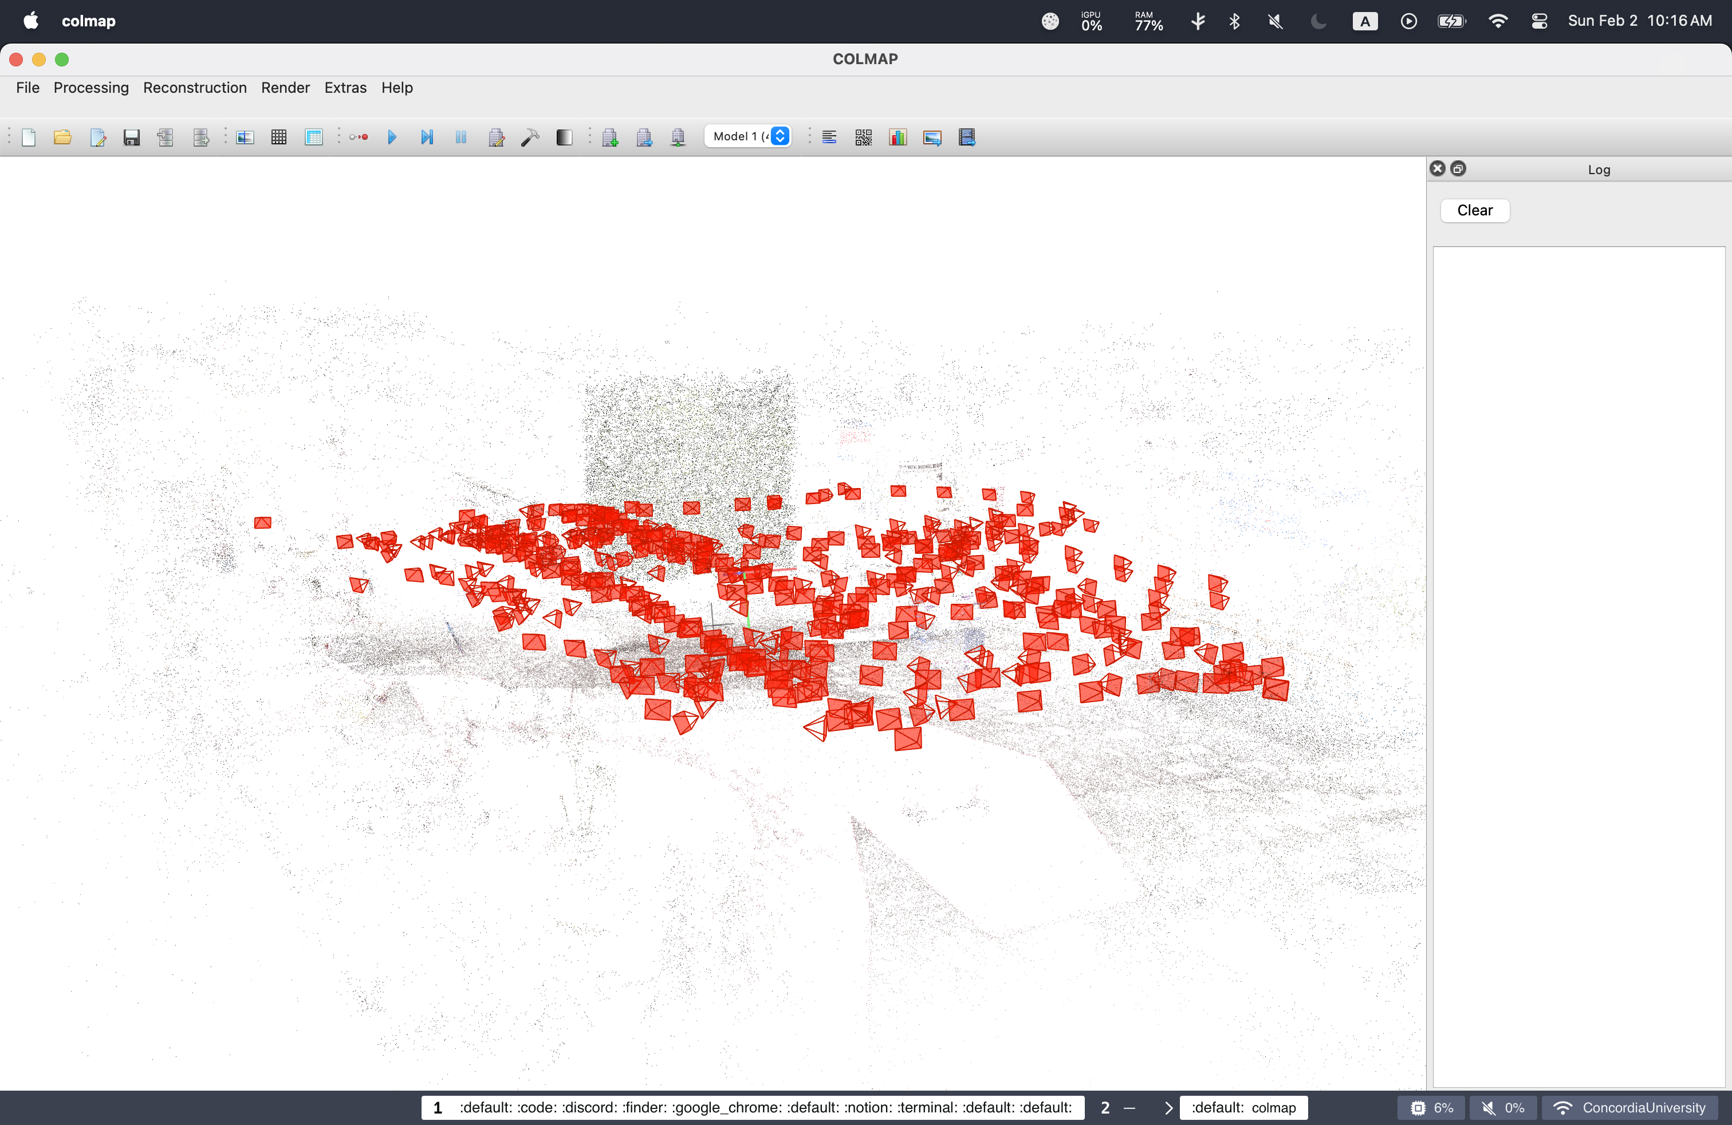Click the Bundle adjustment hammer icon
1732x1125 pixels.
[x=530, y=137]
